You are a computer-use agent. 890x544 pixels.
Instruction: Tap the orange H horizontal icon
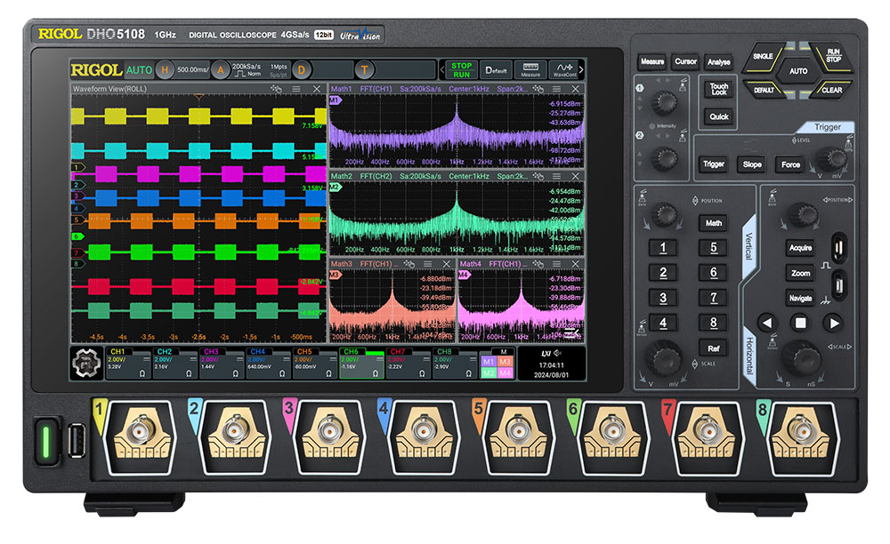(165, 69)
